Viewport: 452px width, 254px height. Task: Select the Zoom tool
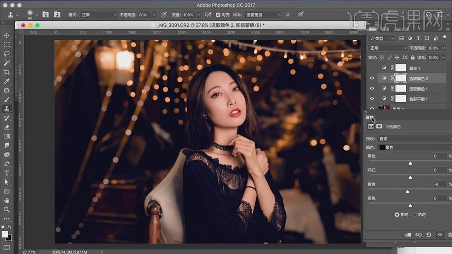[x=7, y=210]
